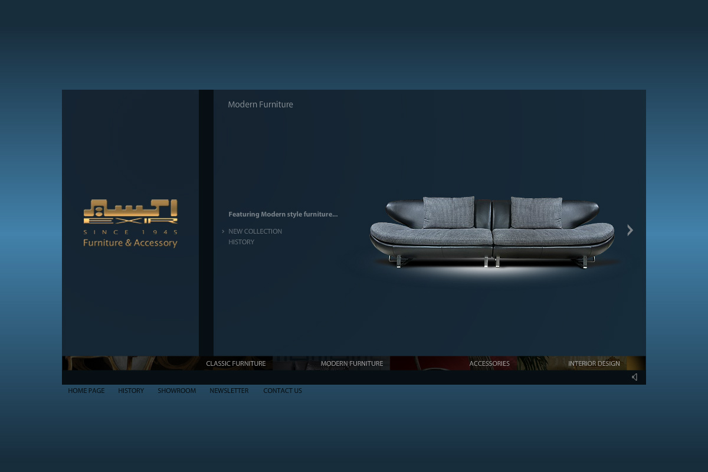Viewport: 708px width, 472px height.
Task: Open HISTORY under the Modern style description
Action: [x=241, y=242]
